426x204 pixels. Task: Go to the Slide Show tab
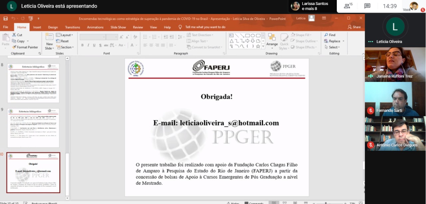coord(118,27)
